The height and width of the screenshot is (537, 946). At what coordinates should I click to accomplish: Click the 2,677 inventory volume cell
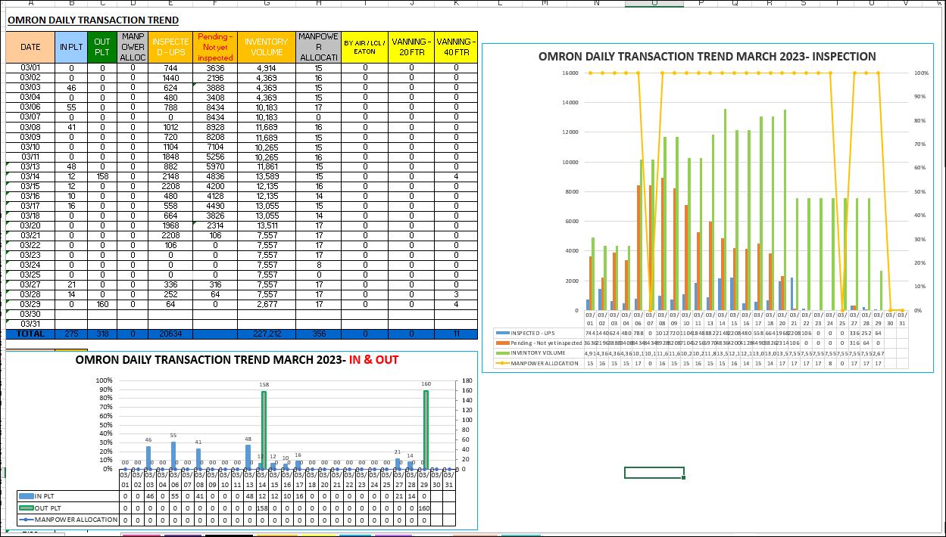(x=266, y=304)
